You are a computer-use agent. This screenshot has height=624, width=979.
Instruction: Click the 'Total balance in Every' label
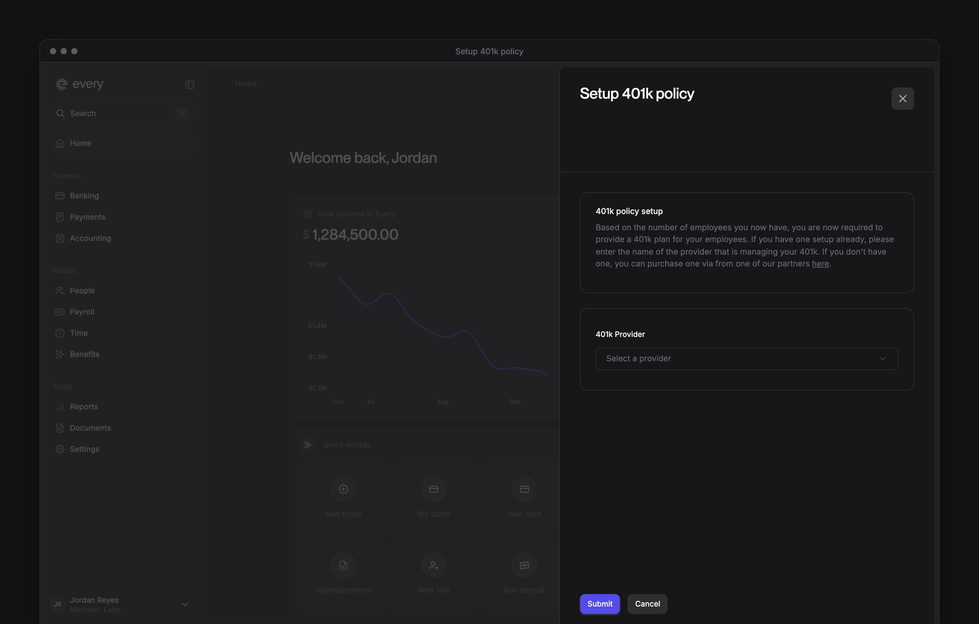coord(356,214)
